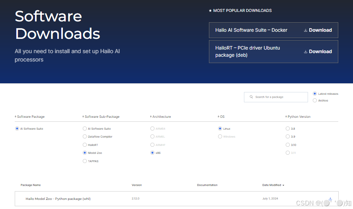Select ARM64 architecture option

[152, 128]
